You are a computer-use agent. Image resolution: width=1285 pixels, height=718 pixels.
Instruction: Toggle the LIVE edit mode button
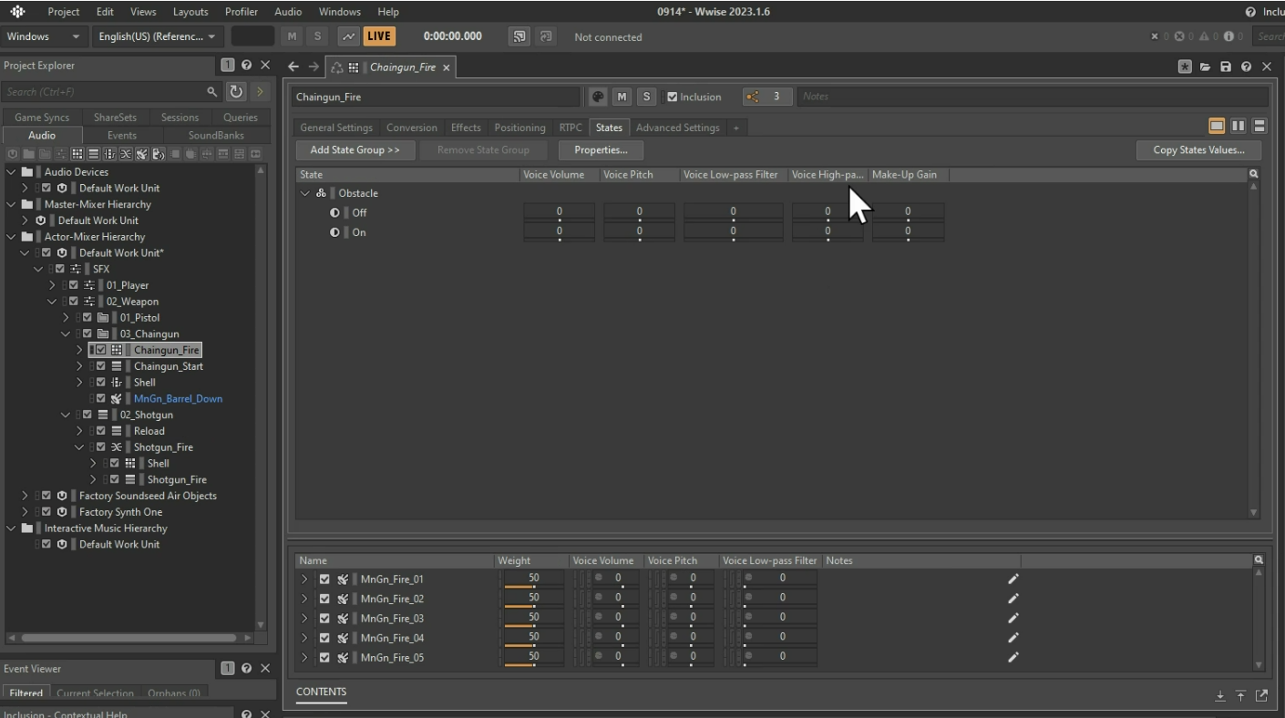tap(379, 36)
